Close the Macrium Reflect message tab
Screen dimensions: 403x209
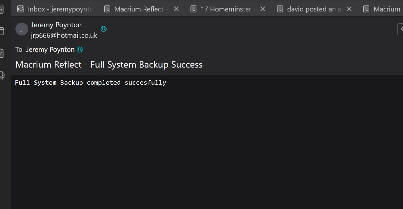pos(176,9)
